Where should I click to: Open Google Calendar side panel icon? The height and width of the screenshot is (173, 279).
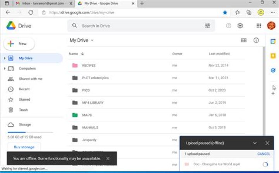(x=273, y=41)
